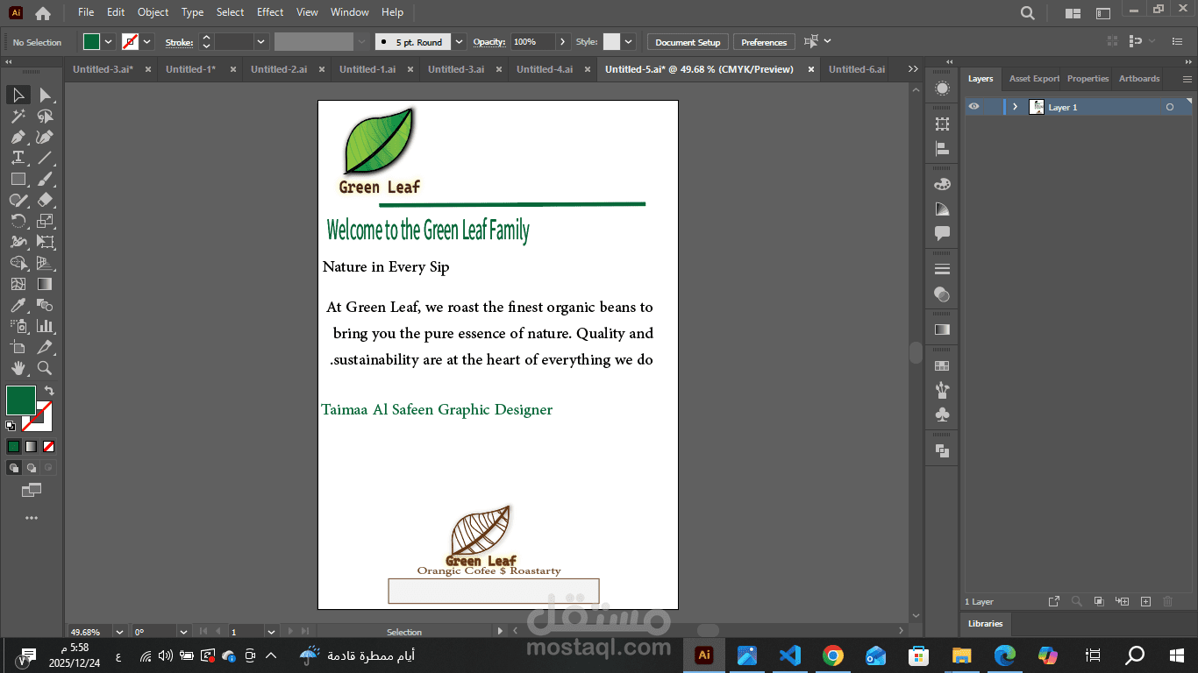1198x673 pixels.
Task: Select the Rectangle tool
Action: 18,179
